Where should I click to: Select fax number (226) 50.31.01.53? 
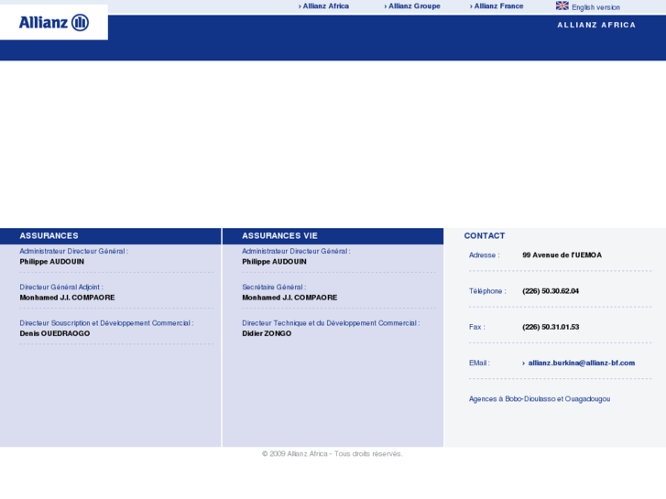551,327
